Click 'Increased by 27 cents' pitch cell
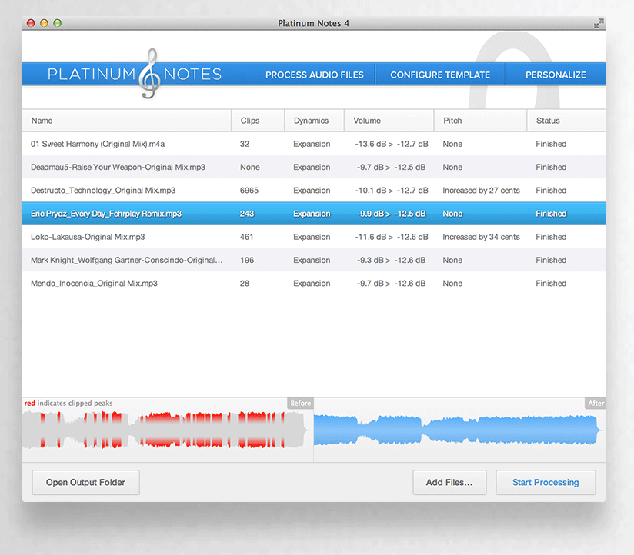 481,190
